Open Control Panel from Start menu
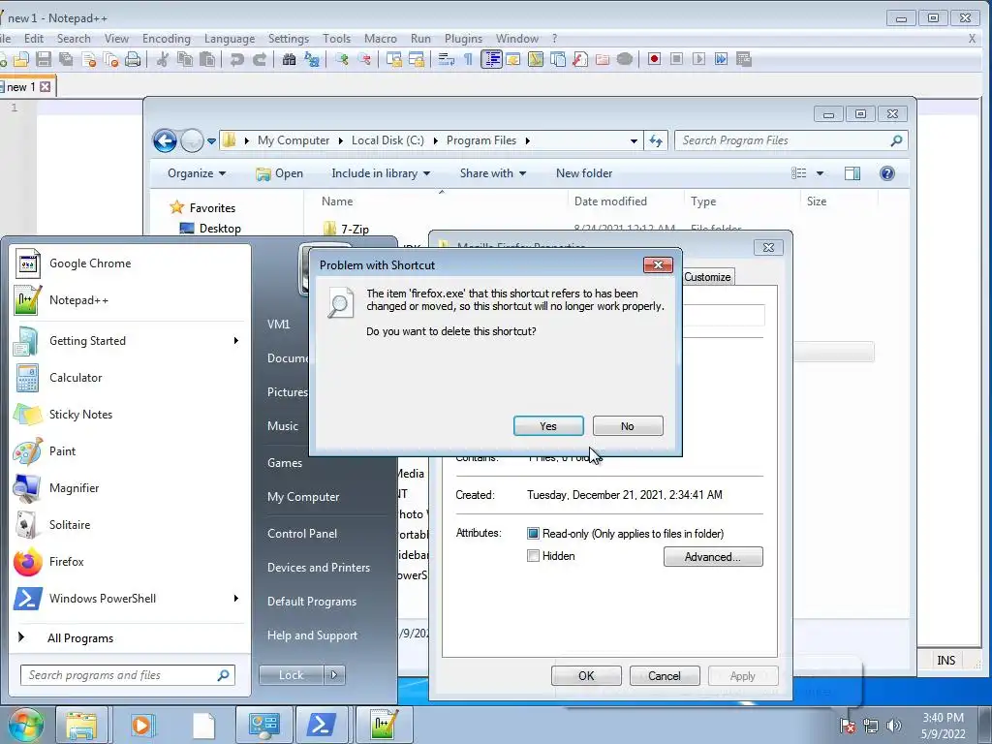 point(302,534)
